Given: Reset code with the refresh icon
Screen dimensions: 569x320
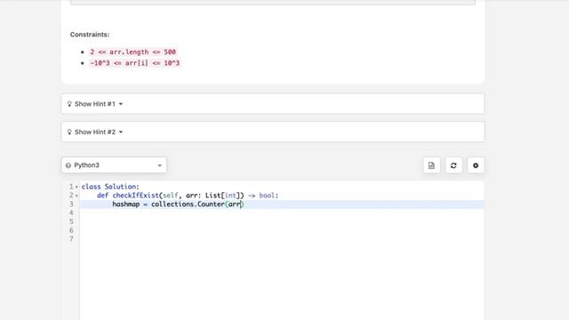Looking at the screenshot, I should point(453,165).
